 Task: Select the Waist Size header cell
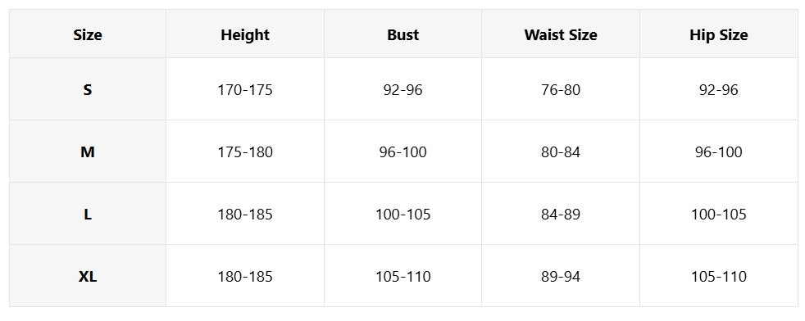[561, 34]
